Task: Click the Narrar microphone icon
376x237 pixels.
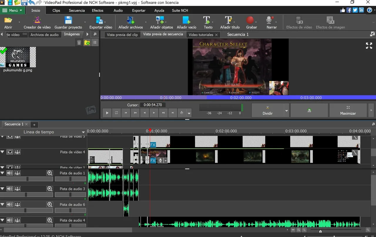Action: click(269, 20)
